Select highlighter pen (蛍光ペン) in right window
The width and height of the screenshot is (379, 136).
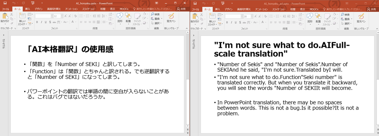pos(361,19)
